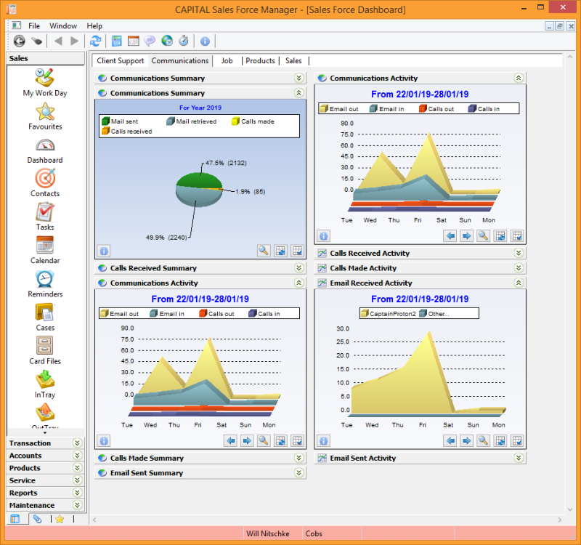Click the vertical scrollbar down arrow
Viewport: 581px width, 545px height.
tap(570, 509)
